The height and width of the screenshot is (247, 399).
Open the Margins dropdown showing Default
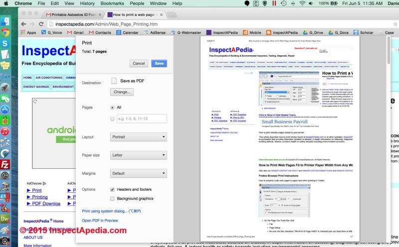click(139, 173)
